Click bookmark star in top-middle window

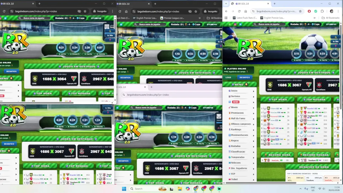(196, 11)
